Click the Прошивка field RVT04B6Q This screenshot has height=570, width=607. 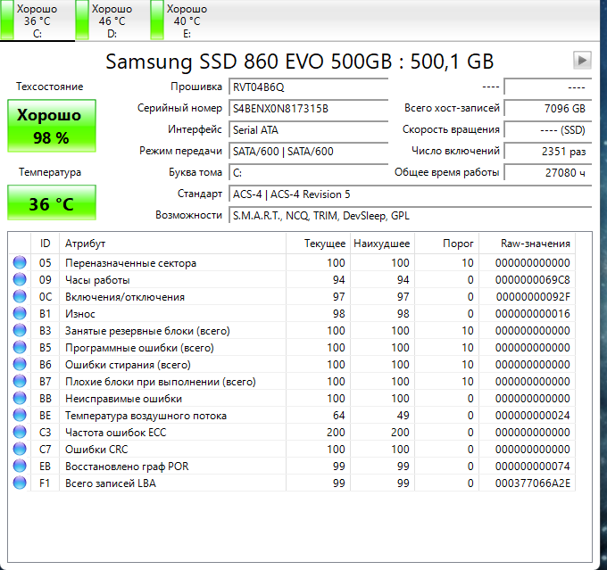tap(309, 87)
